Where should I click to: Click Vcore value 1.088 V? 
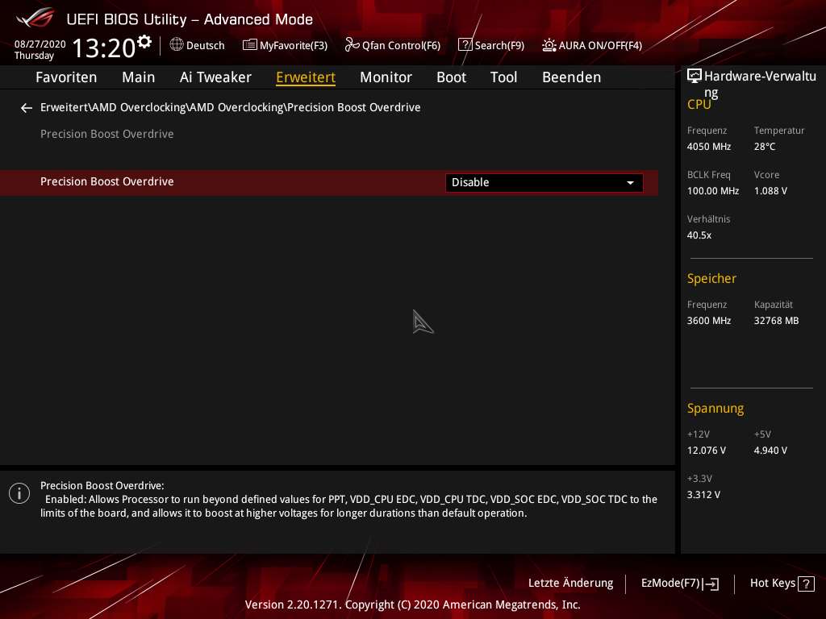[770, 191]
